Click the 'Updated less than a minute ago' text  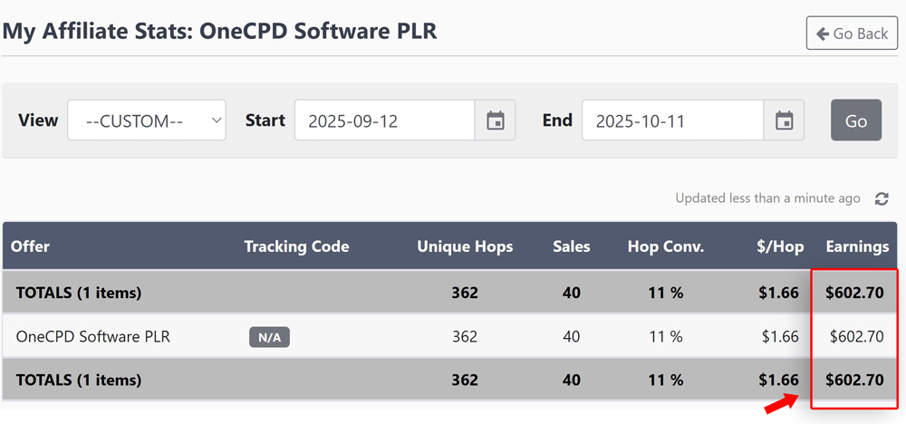point(767,198)
